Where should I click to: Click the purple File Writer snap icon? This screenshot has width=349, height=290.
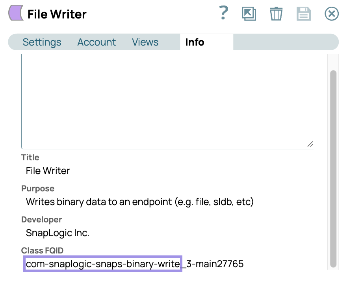click(x=16, y=13)
